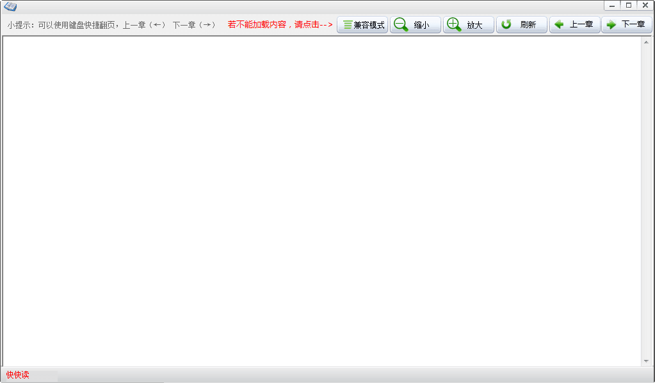Go to previous chapter with 上一章
This screenshot has height=383, width=655.
click(x=575, y=25)
